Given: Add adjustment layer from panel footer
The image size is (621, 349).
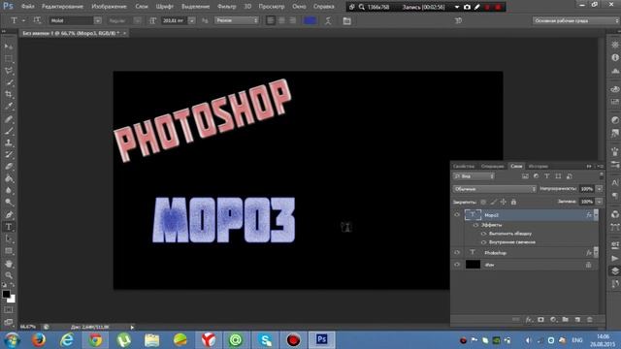Looking at the screenshot, I should 553,319.
